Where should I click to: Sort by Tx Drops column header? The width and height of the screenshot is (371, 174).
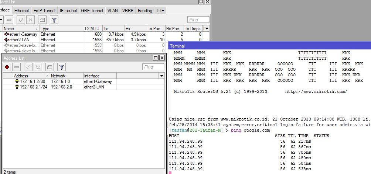[193, 28]
